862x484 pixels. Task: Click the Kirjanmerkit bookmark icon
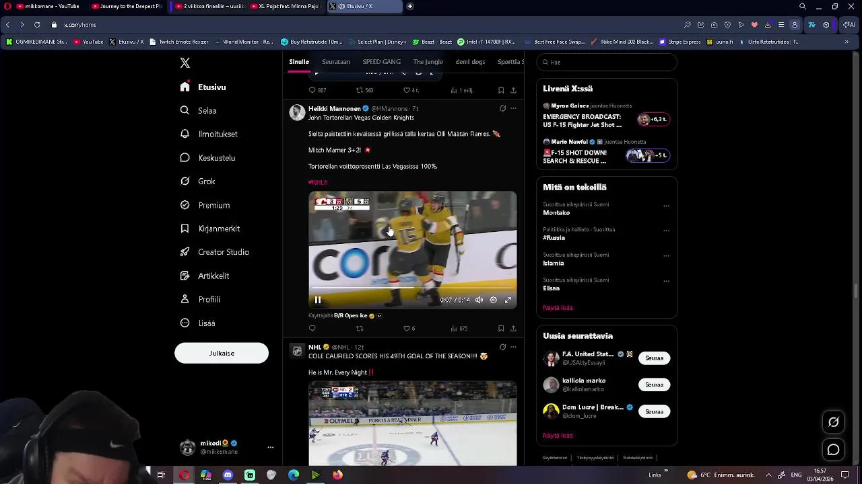(185, 229)
